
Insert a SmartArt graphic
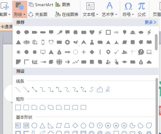click(41, 5)
